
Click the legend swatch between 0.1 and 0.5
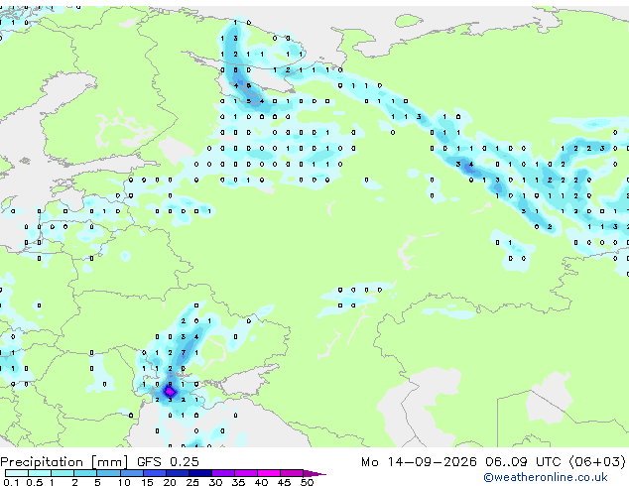17,473
